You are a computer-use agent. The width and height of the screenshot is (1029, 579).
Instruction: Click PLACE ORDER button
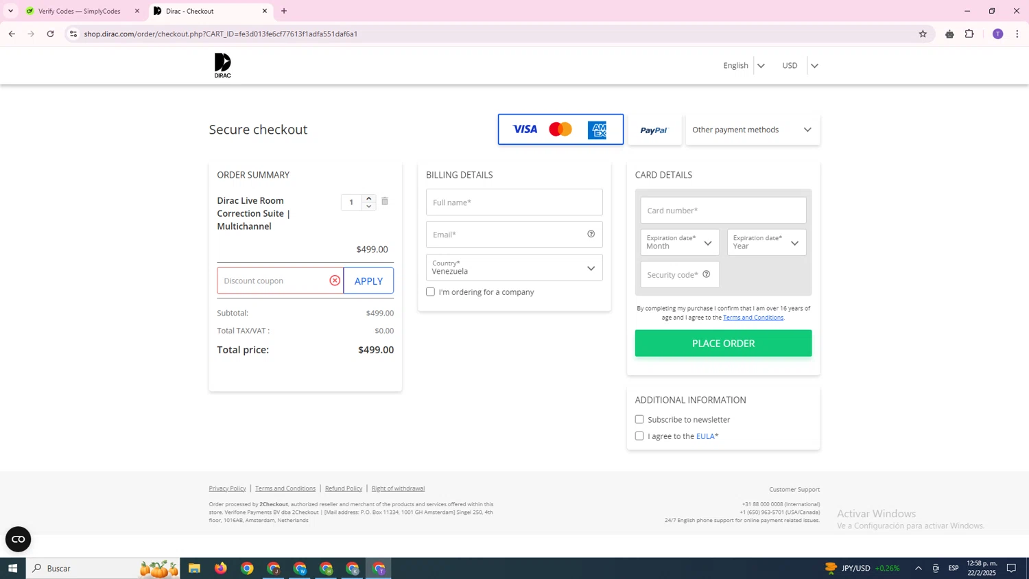pyautogui.click(x=723, y=343)
